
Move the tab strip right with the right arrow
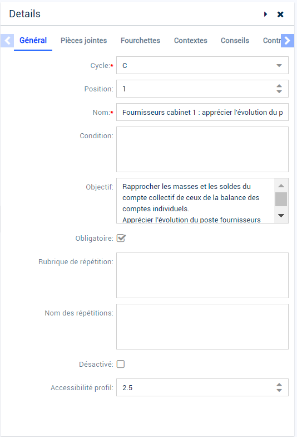point(288,41)
